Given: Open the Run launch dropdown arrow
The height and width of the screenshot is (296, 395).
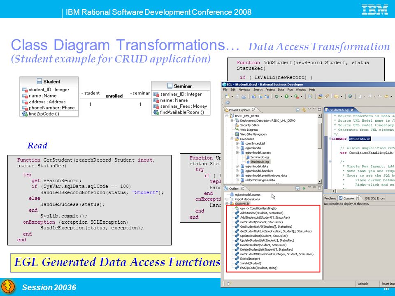Looking at the screenshot, I should coord(291,96).
